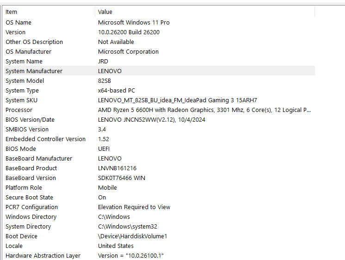Click the LENOVO JNCN52WW BIOS value

(152, 119)
